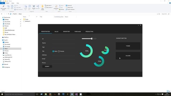Select OneDrive in navigation pane
The height and width of the screenshot is (96, 171).
tap(5, 37)
